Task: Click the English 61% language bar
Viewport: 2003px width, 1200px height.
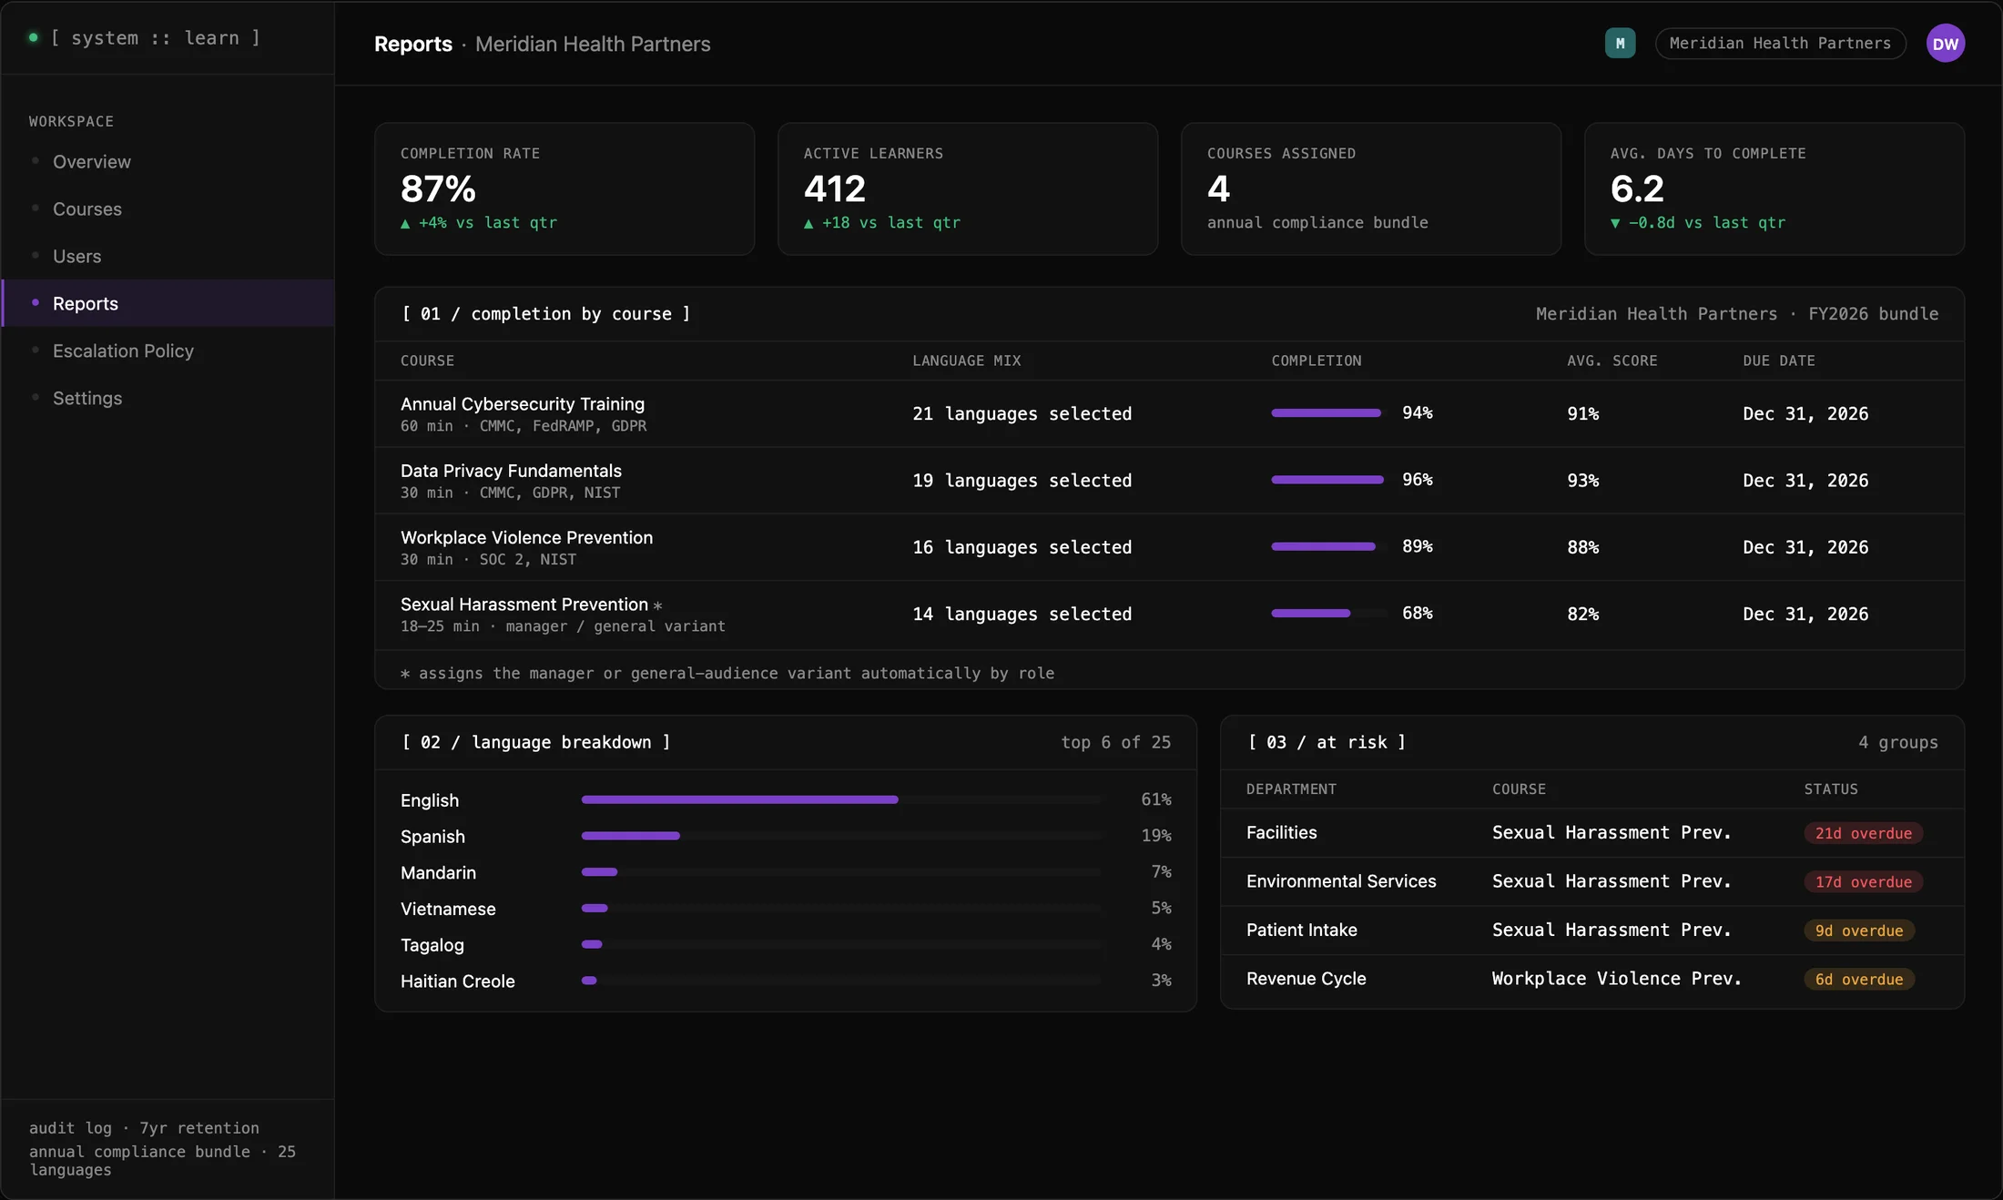Action: pos(840,799)
